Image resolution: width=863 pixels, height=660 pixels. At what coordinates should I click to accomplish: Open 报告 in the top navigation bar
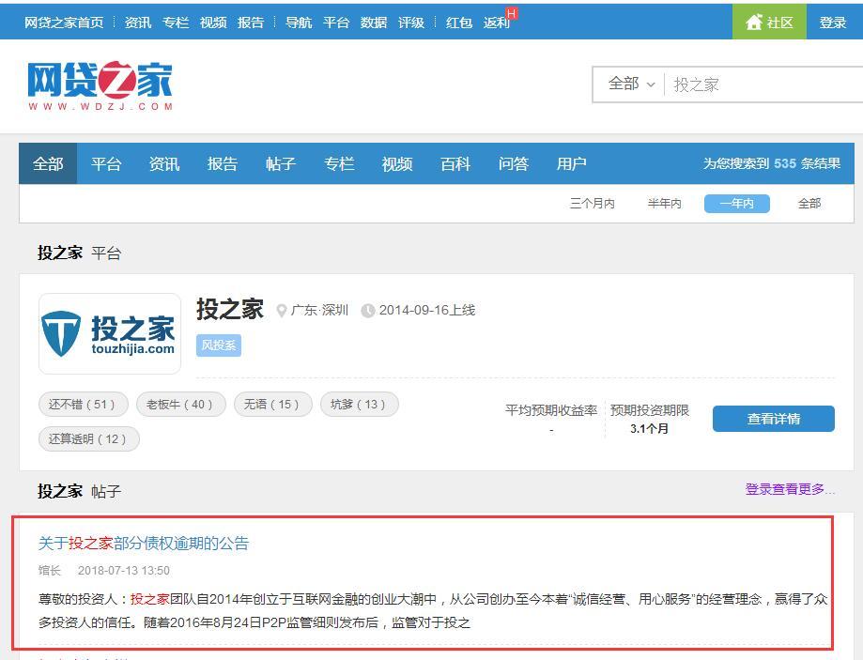click(251, 23)
